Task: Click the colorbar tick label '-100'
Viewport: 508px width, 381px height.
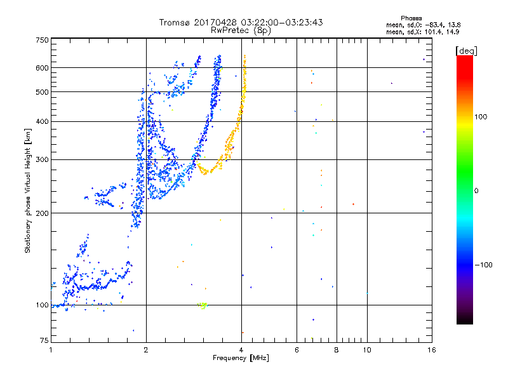Action: click(483, 265)
